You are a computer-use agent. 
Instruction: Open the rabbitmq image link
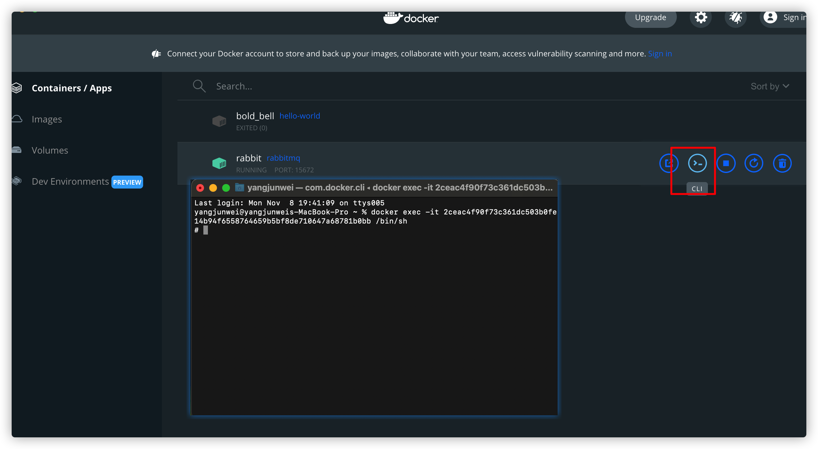click(x=283, y=158)
